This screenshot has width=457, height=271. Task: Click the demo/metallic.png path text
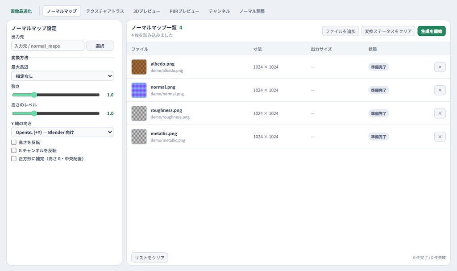168,140
